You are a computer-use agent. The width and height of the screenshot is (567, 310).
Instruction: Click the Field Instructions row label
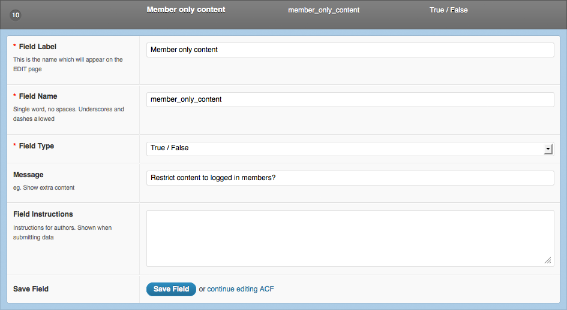[43, 214]
